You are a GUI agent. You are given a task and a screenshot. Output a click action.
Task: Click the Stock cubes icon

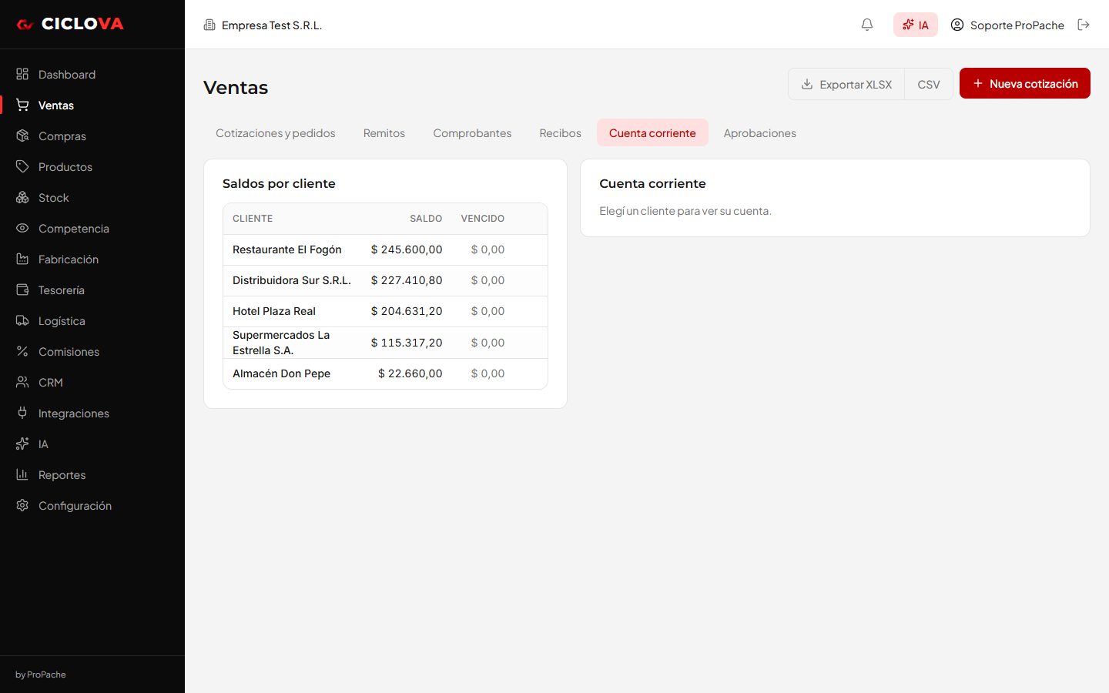[22, 197]
